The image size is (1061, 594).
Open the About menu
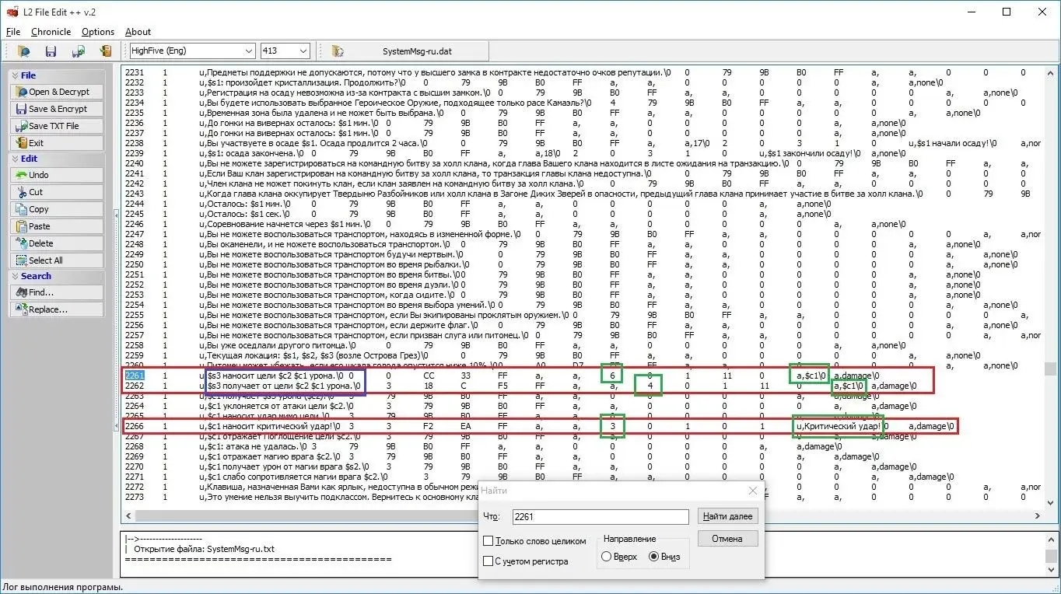click(x=138, y=32)
